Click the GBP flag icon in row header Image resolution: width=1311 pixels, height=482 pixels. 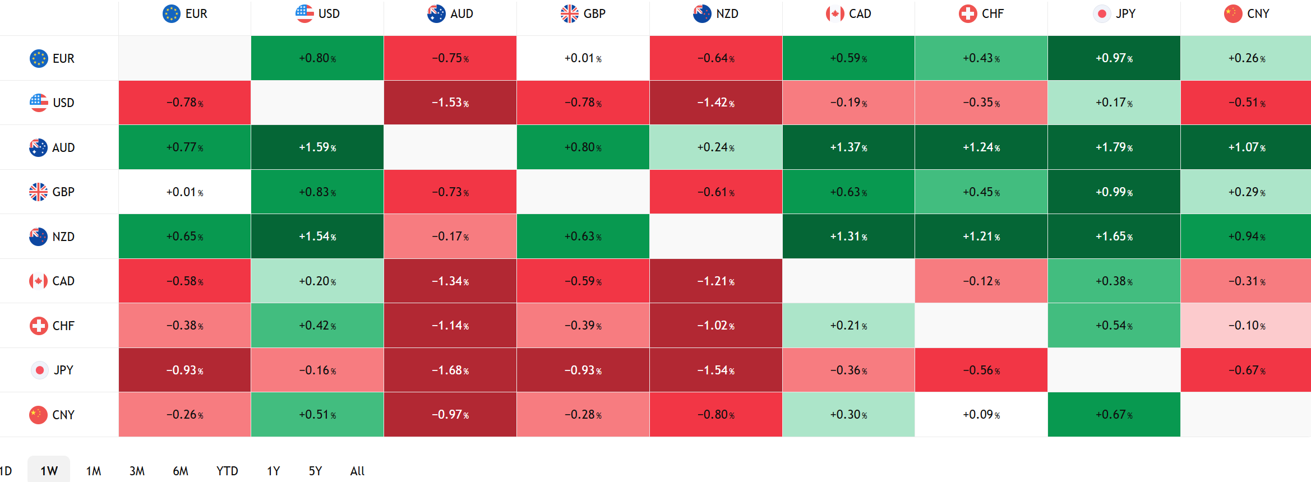(x=38, y=192)
